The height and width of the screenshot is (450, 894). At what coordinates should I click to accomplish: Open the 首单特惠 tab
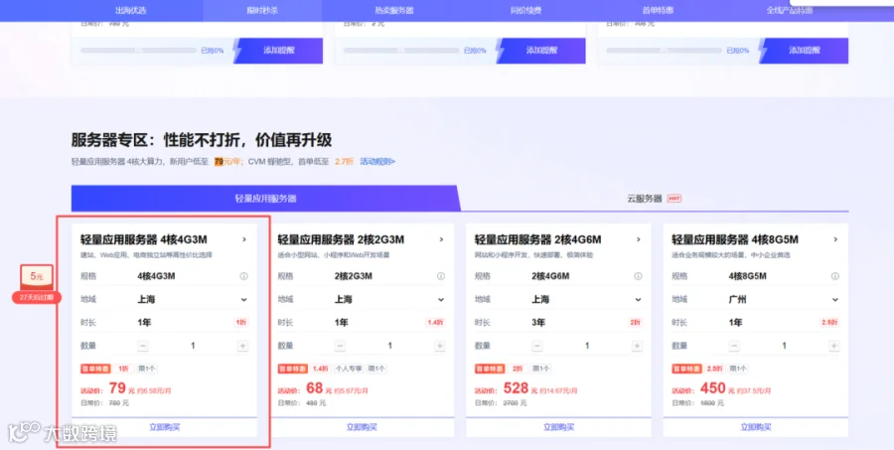(x=658, y=10)
